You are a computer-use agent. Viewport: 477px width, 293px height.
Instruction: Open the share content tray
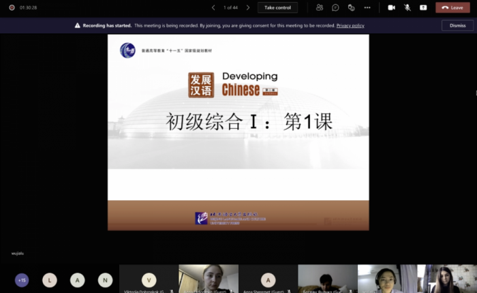pos(423,7)
